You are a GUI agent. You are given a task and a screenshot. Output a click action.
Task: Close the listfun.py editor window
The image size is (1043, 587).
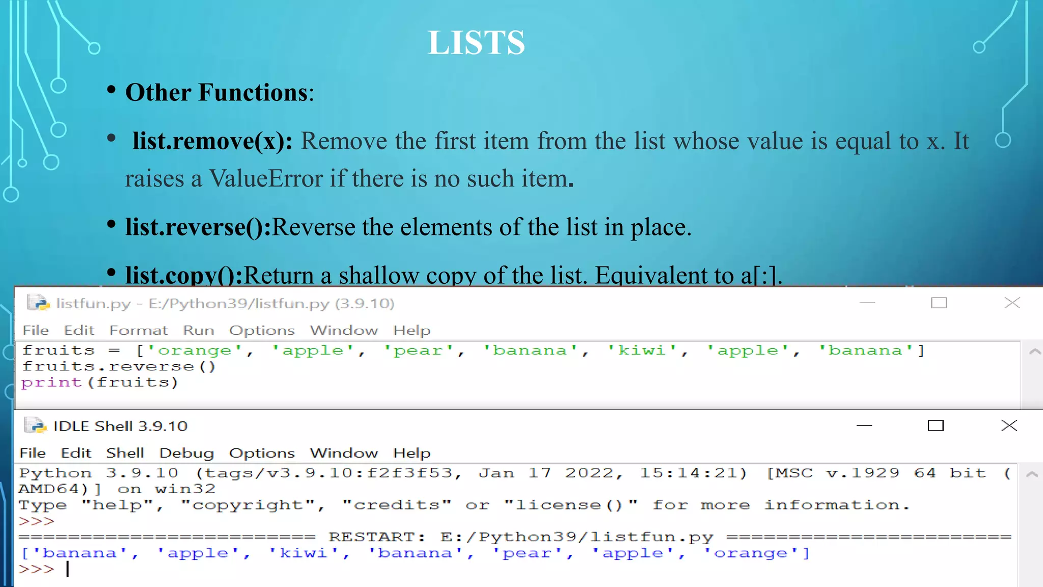[1012, 303]
